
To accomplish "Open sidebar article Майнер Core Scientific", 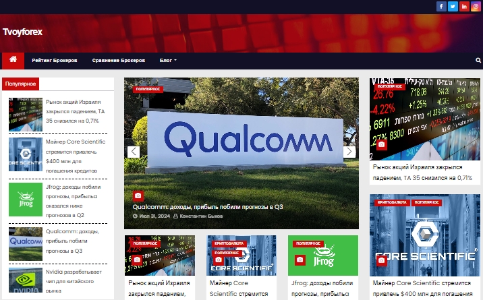I will (x=76, y=156).
